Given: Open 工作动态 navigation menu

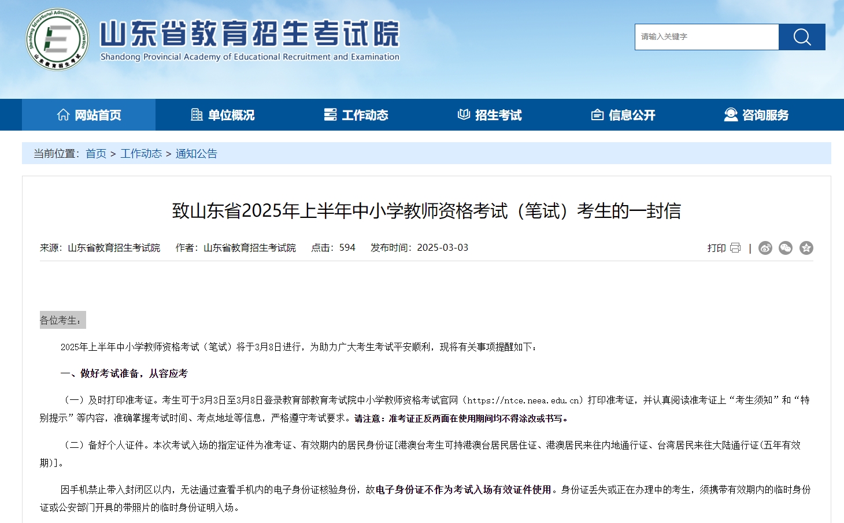Looking at the screenshot, I should click(x=356, y=115).
